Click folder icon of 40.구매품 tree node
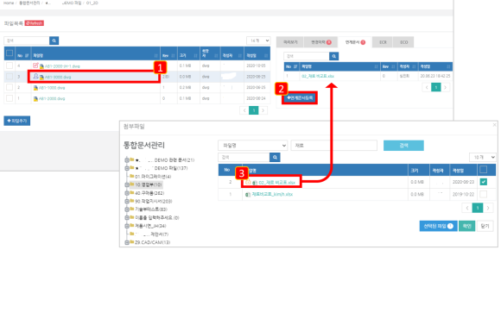Viewport: 501px width, 331px height. coord(131,192)
